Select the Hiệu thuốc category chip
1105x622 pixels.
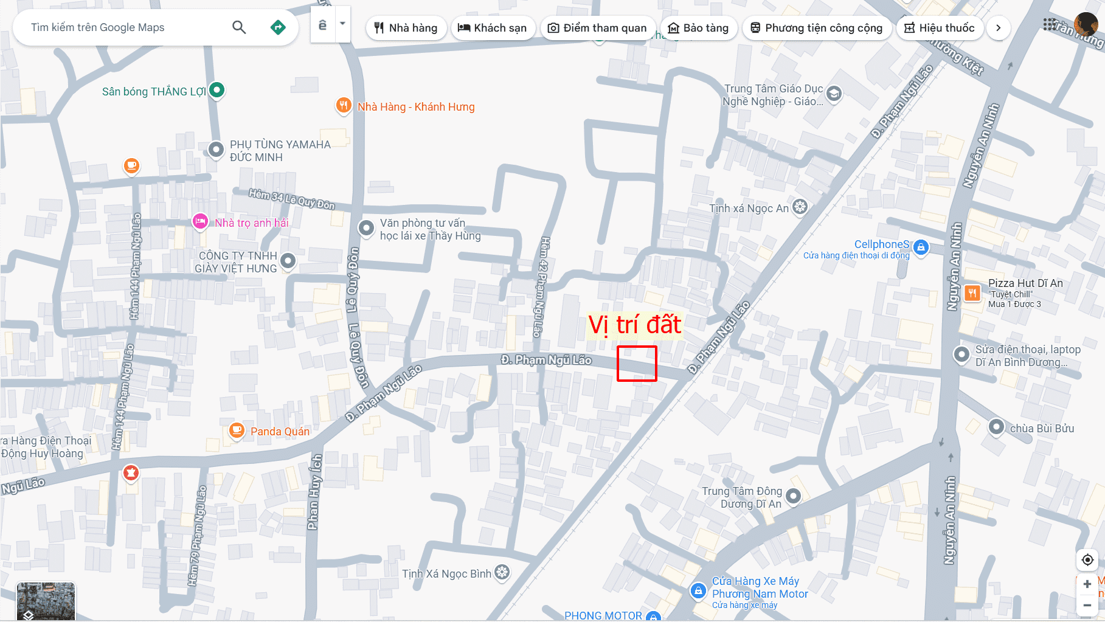coord(940,28)
